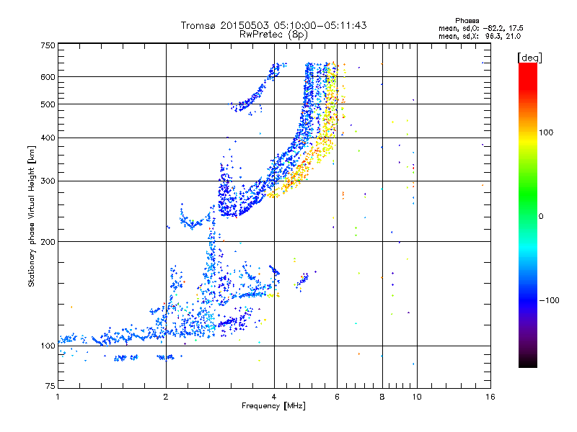Click the black bottom of the phase colorbar
Image resolution: width=577 pixels, height=432 pixels.
pyautogui.click(x=528, y=362)
